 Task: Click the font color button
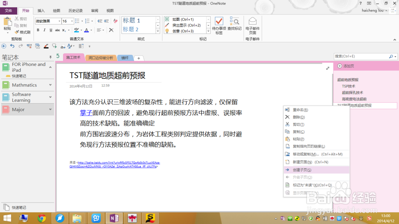[87, 30]
